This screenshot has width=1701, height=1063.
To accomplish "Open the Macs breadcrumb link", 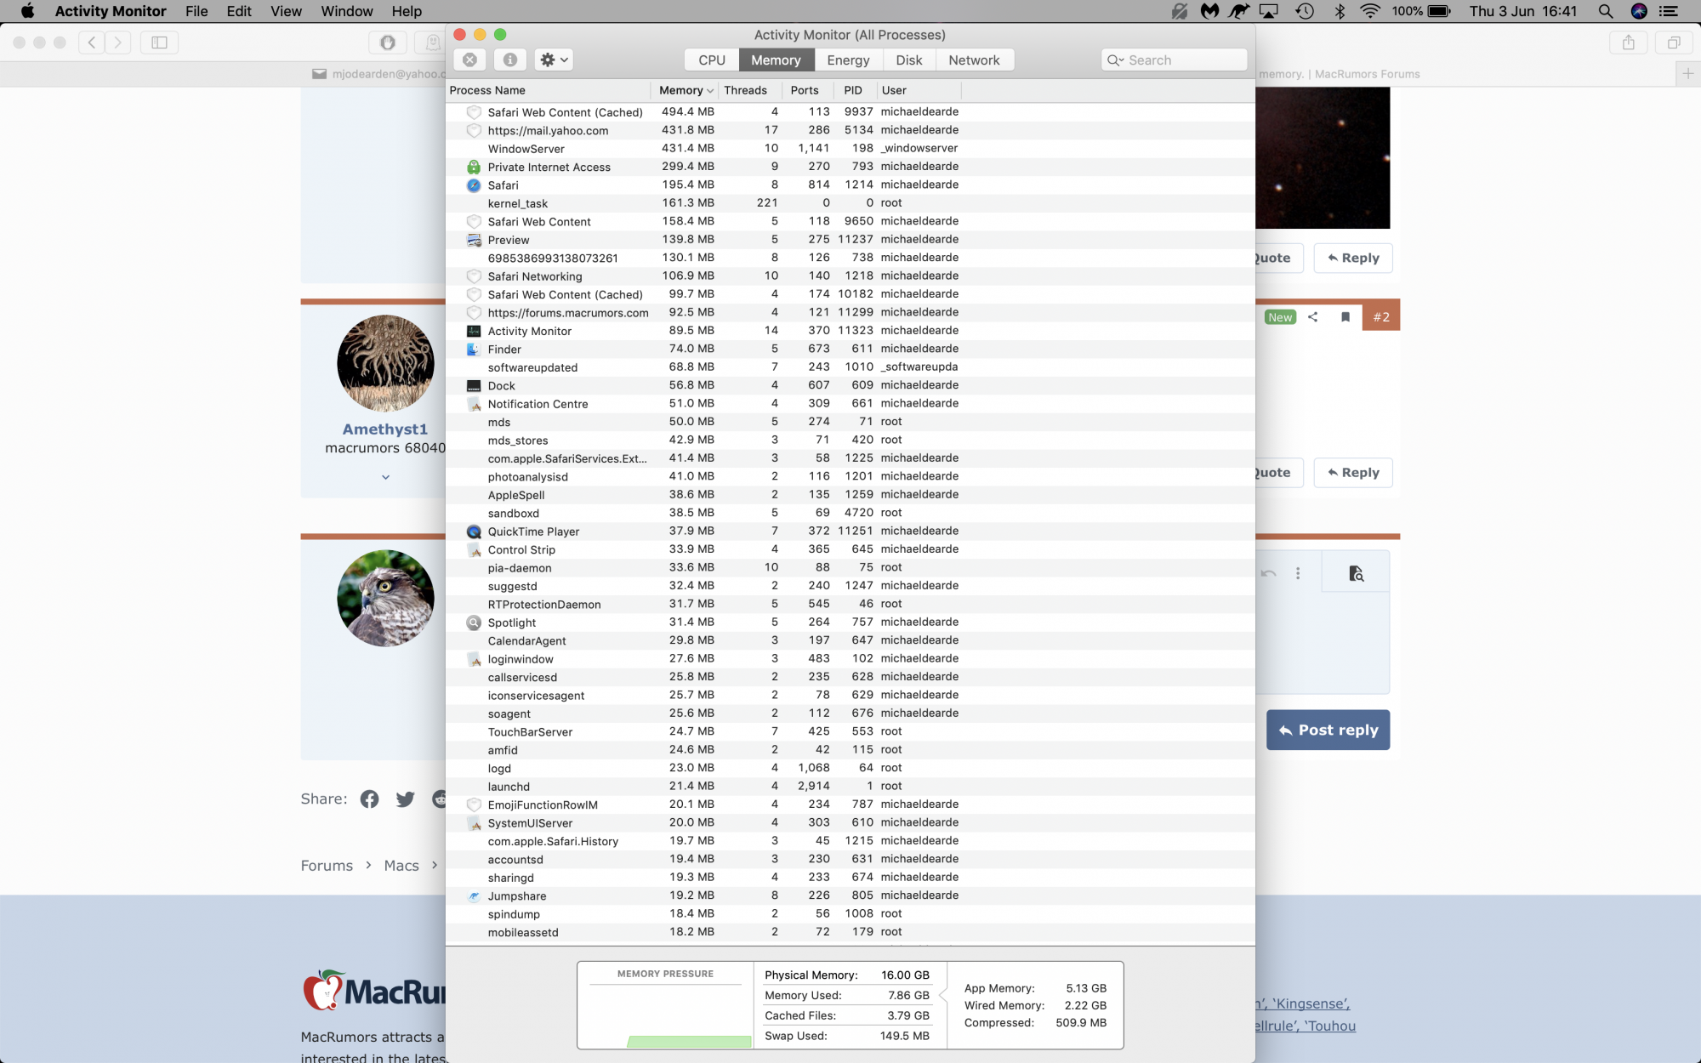I will (401, 866).
